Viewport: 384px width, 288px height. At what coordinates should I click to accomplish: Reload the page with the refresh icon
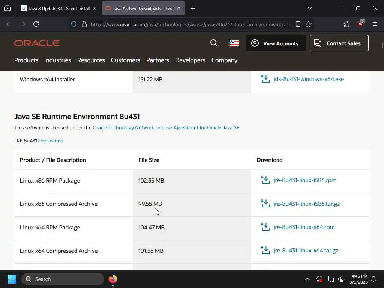click(36, 24)
